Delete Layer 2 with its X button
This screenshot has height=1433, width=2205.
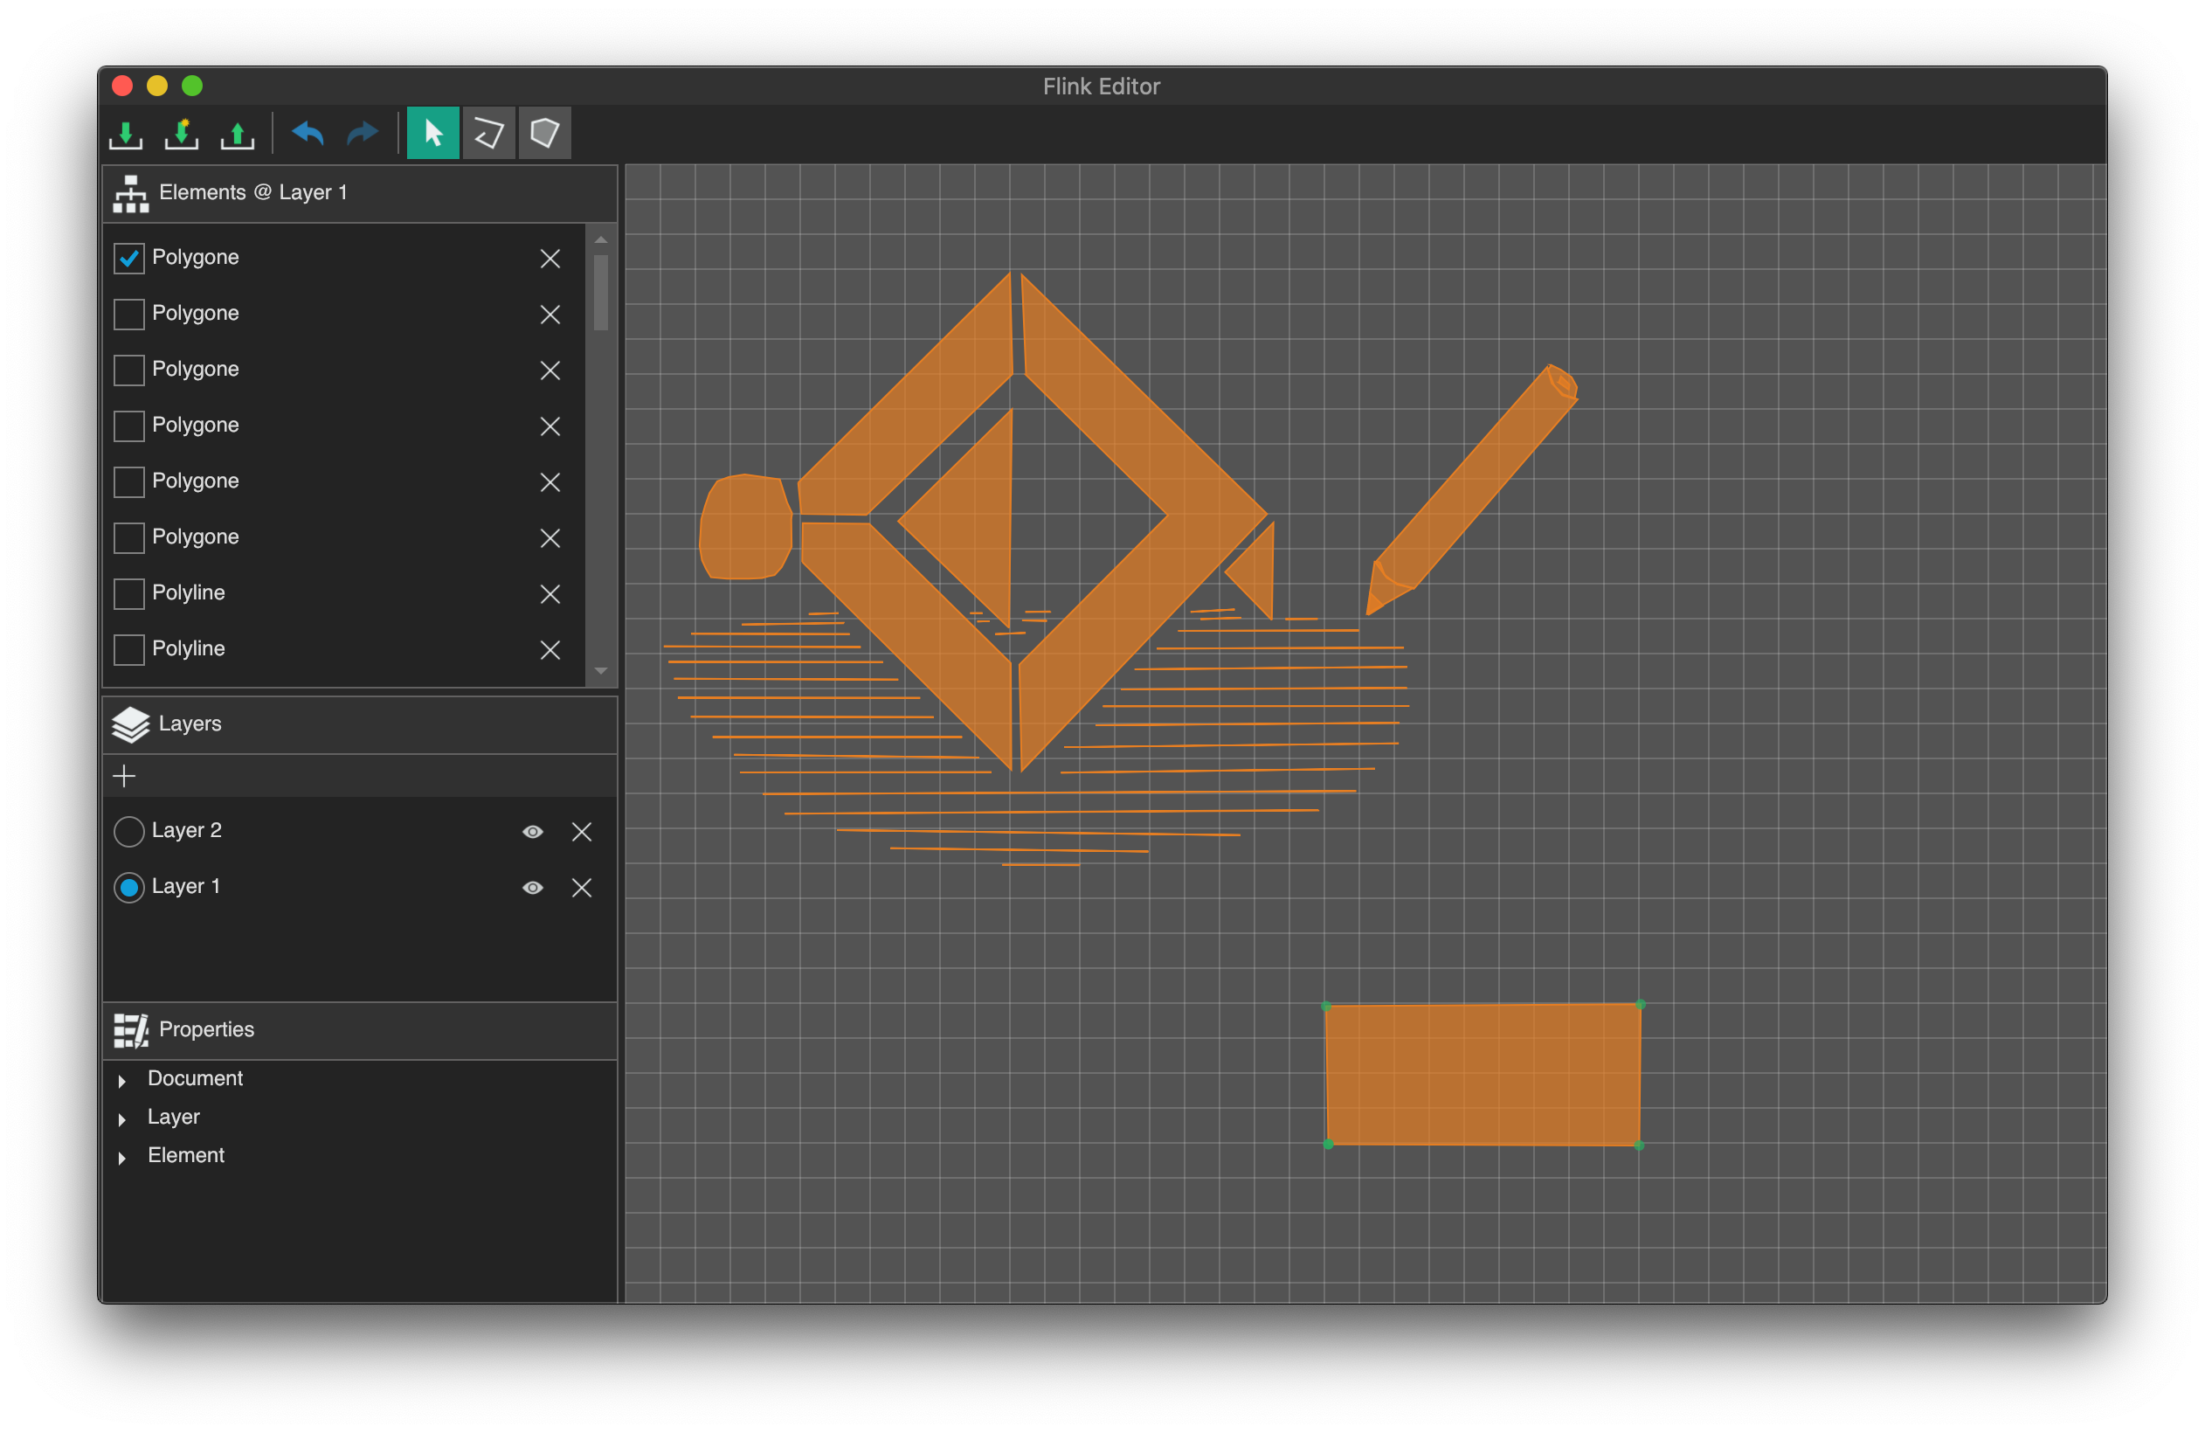(x=582, y=832)
